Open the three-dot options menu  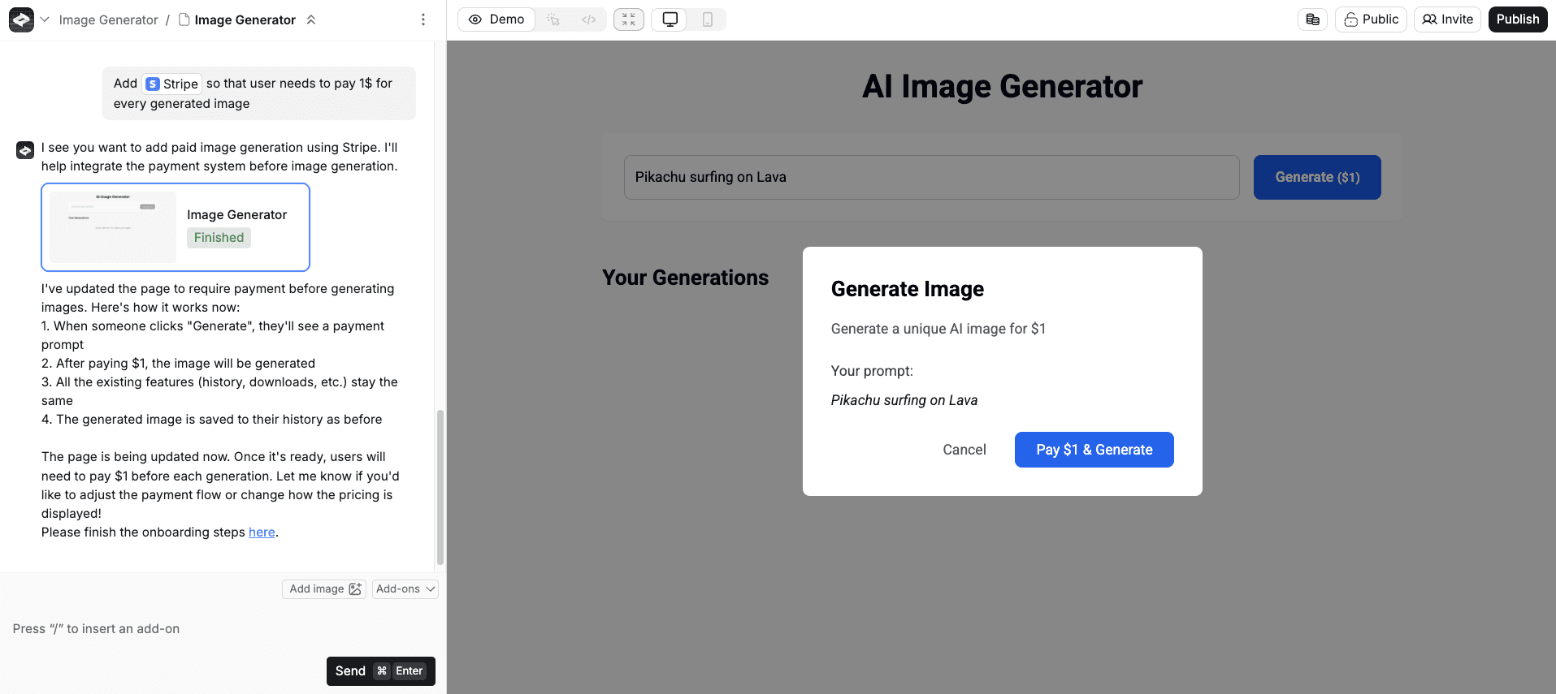tap(423, 19)
